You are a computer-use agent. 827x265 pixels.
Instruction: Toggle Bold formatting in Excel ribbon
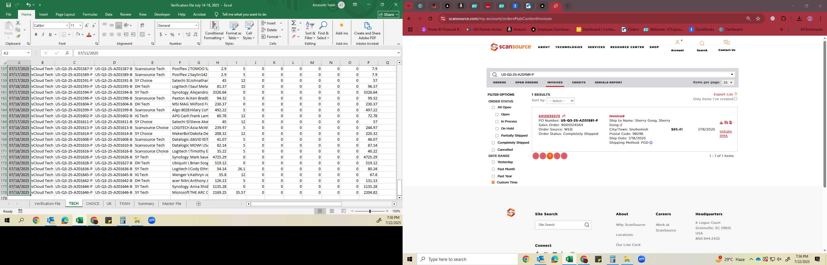point(36,35)
